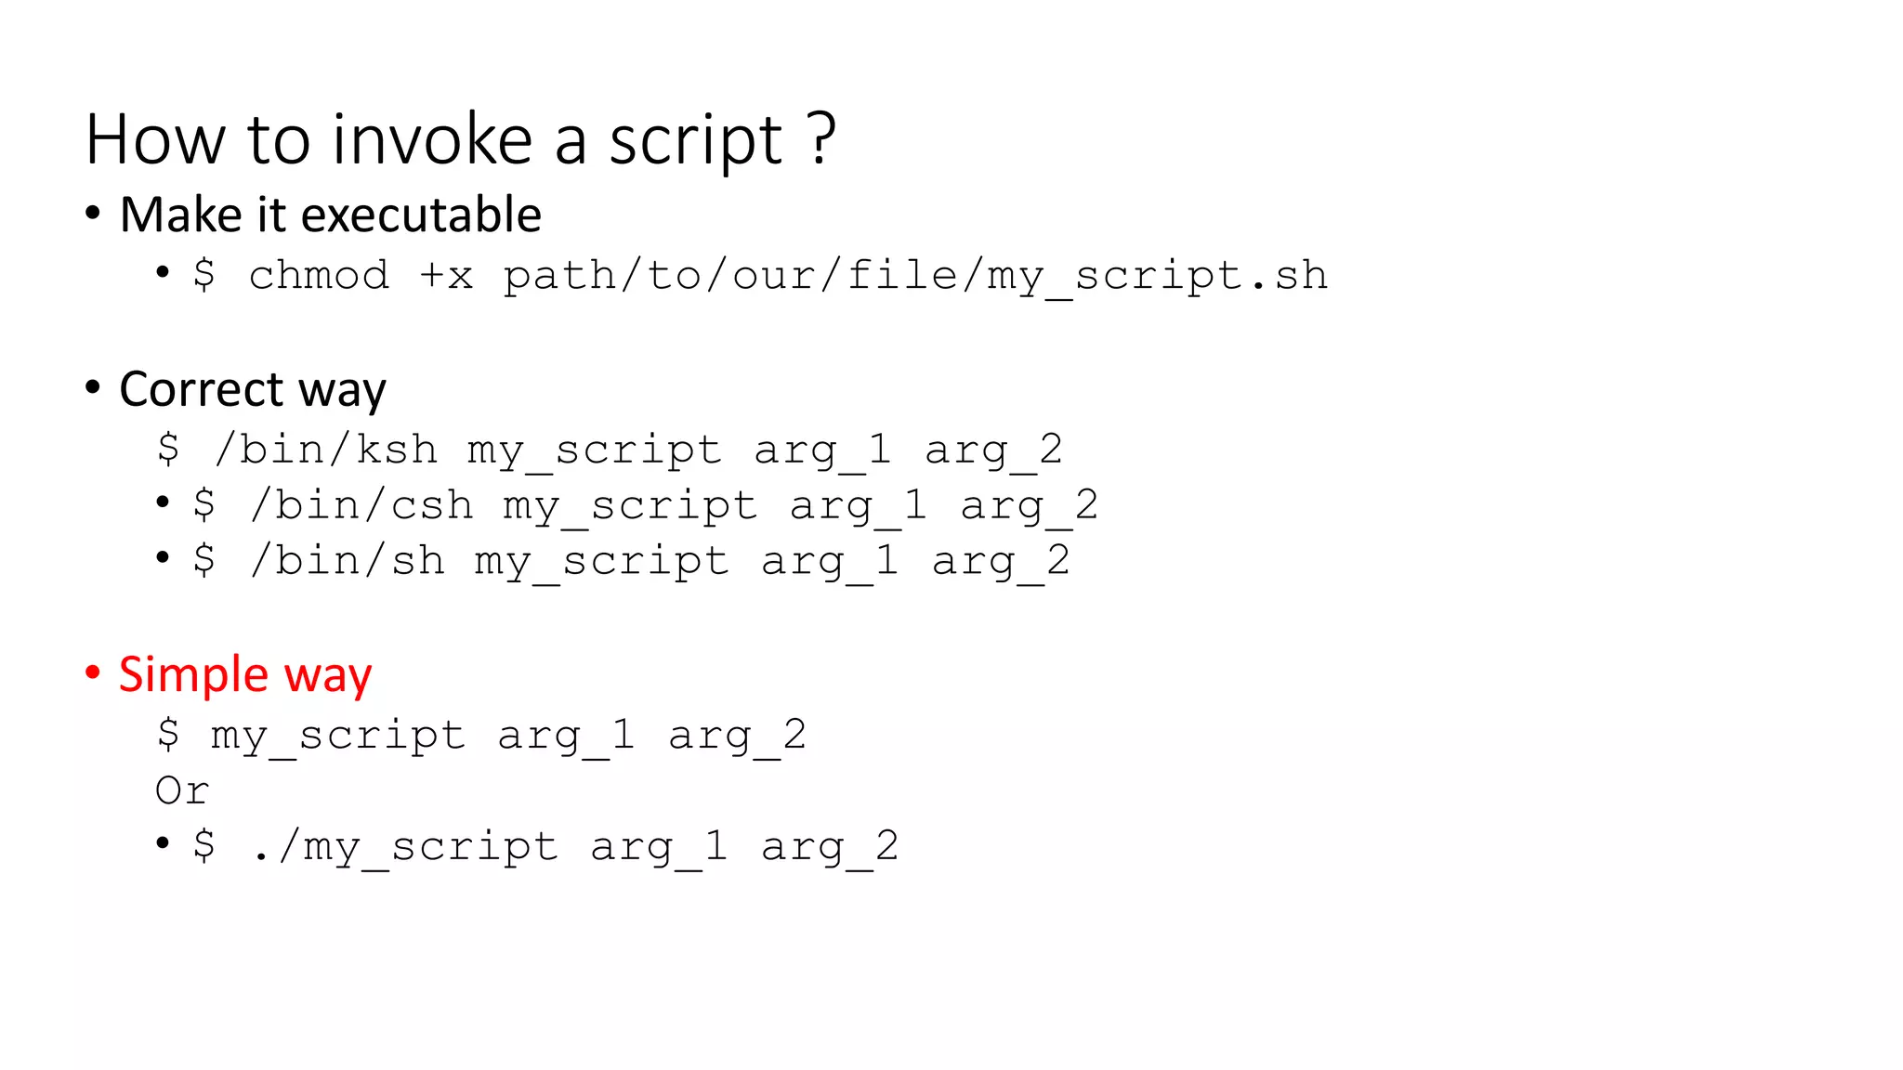Click the bullet before './my_script' line

[163, 843]
